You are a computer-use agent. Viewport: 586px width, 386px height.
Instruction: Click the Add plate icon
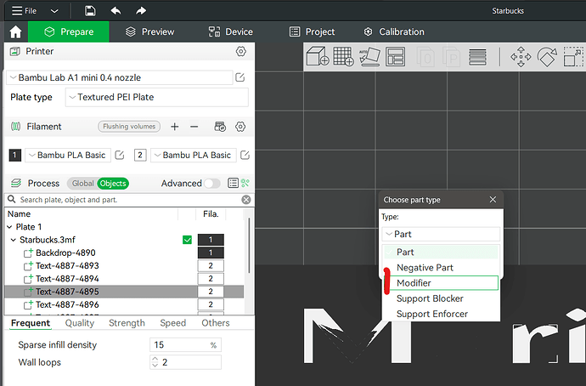pos(343,57)
